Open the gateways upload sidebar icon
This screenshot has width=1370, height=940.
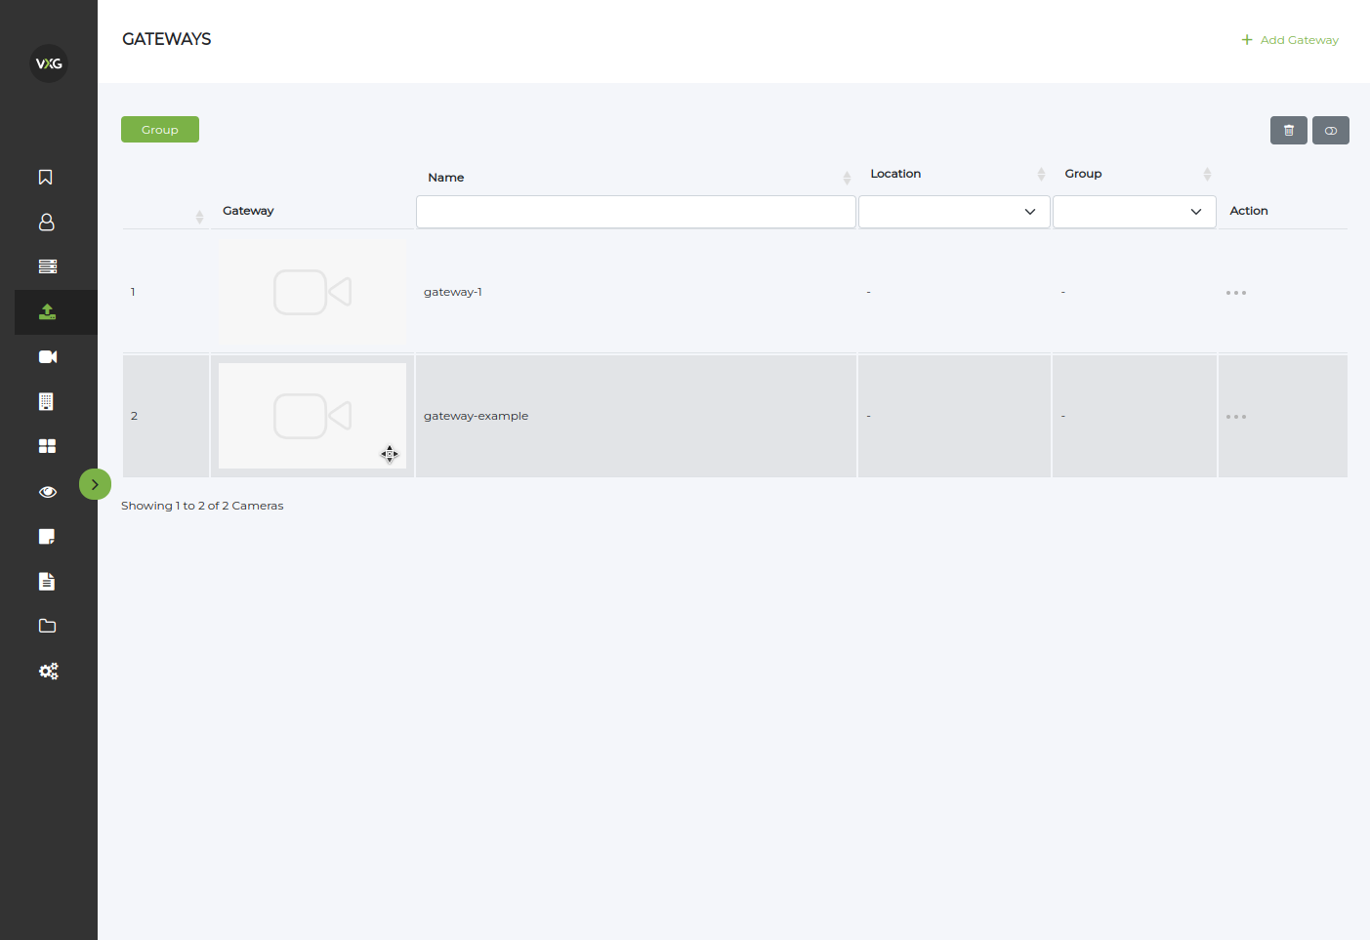click(x=47, y=311)
